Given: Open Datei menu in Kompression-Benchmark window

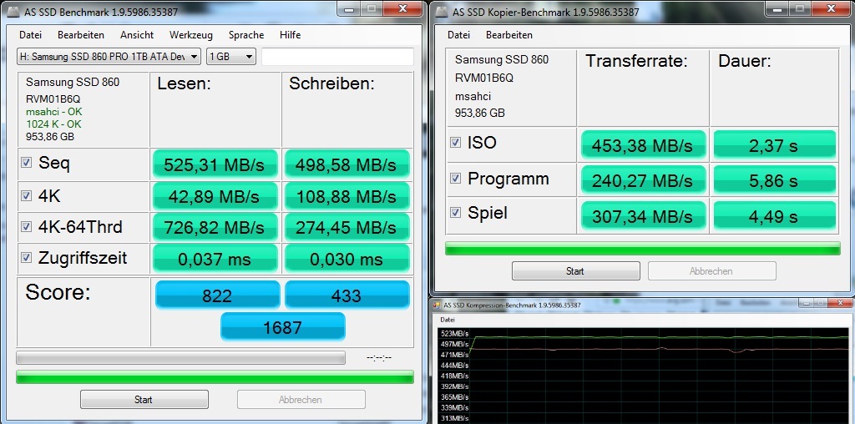Looking at the screenshot, I should (448, 320).
